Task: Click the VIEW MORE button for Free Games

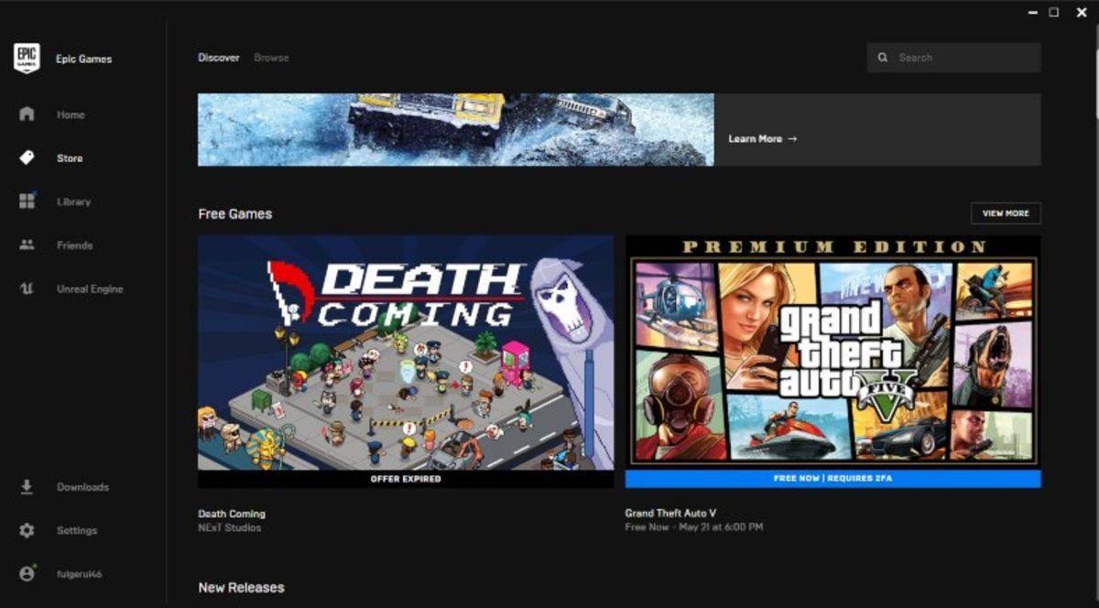Action: [1006, 213]
